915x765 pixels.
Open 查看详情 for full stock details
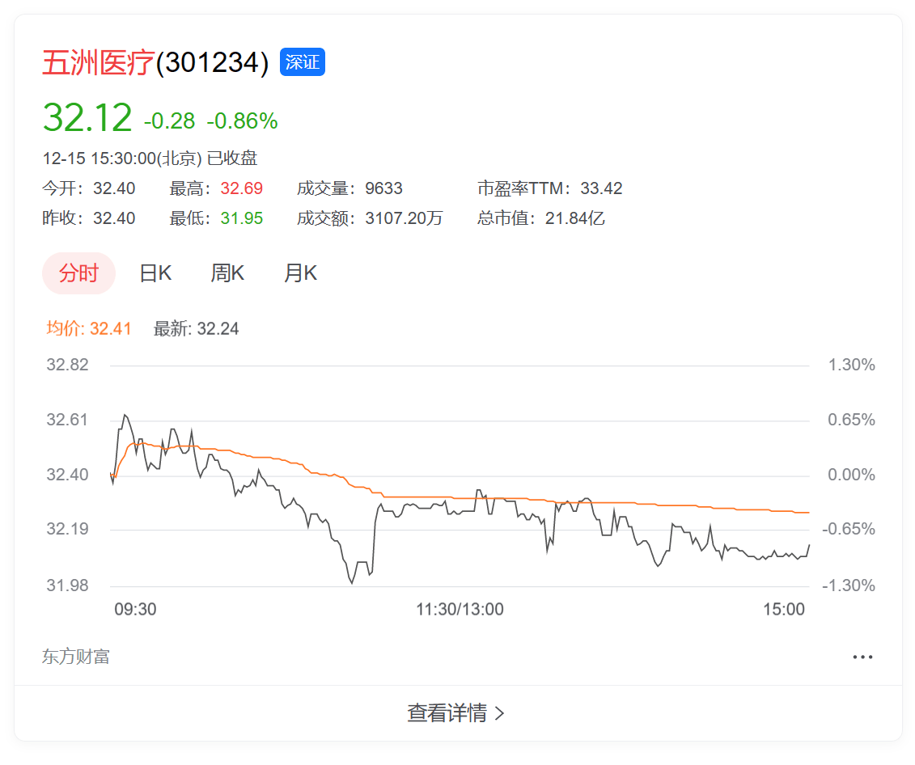coord(457,713)
